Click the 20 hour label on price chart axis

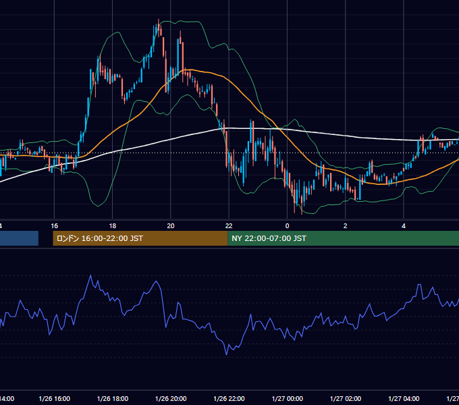[x=171, y=226]
